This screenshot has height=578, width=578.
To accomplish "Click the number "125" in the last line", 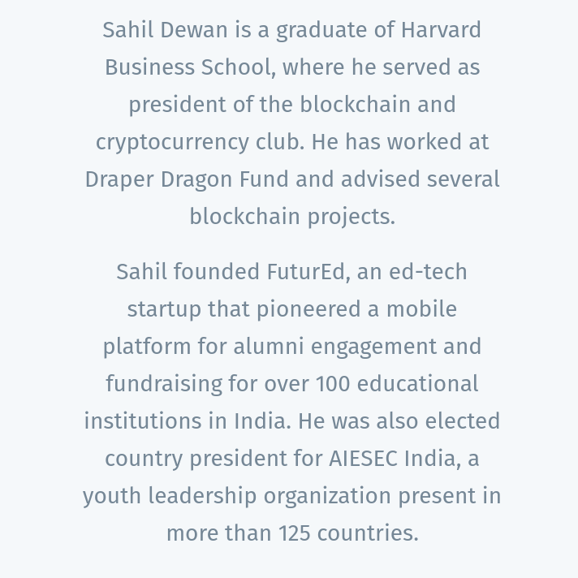I will tap(294, 533).
